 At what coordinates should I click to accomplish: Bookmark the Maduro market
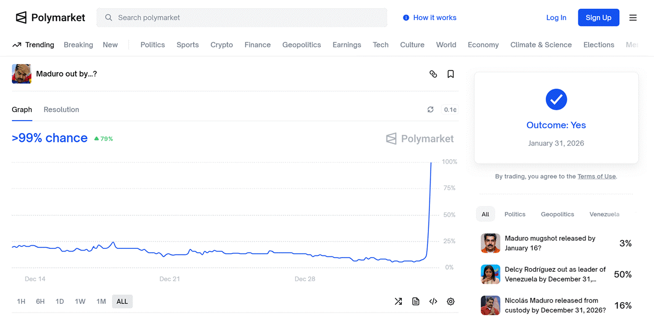[x=451, y=74]
